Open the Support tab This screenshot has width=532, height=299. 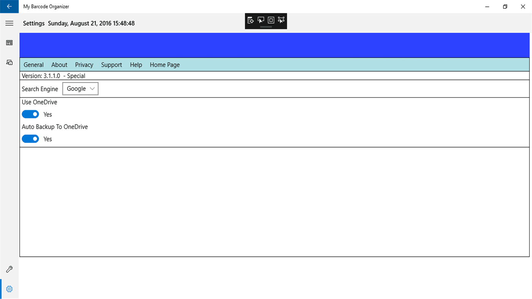tap(111, 65)
